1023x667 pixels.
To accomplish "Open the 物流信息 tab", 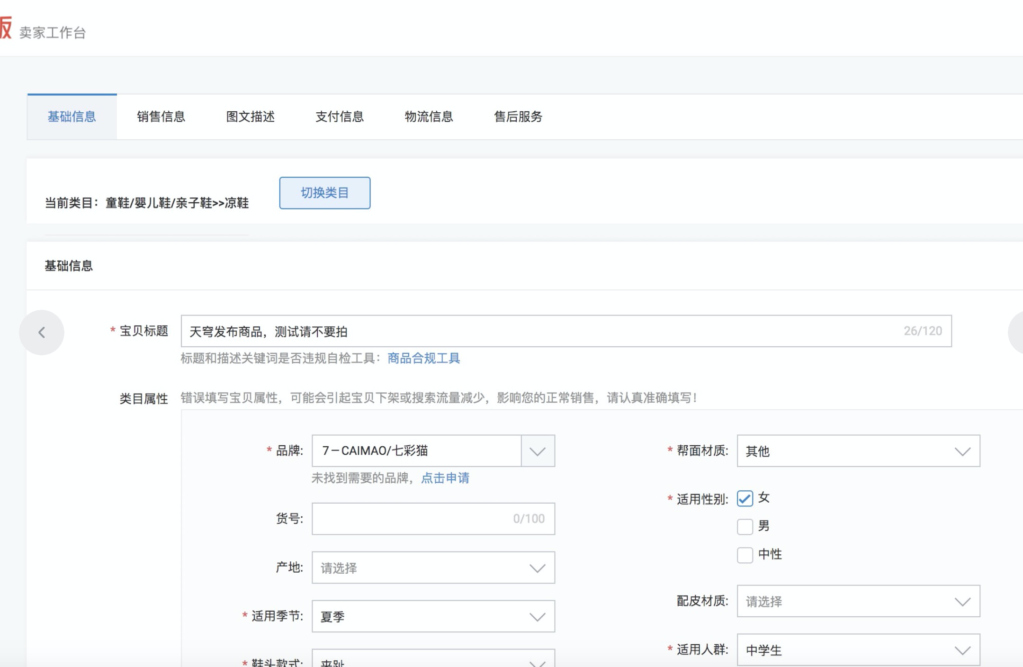I will (x=429, y=117).
